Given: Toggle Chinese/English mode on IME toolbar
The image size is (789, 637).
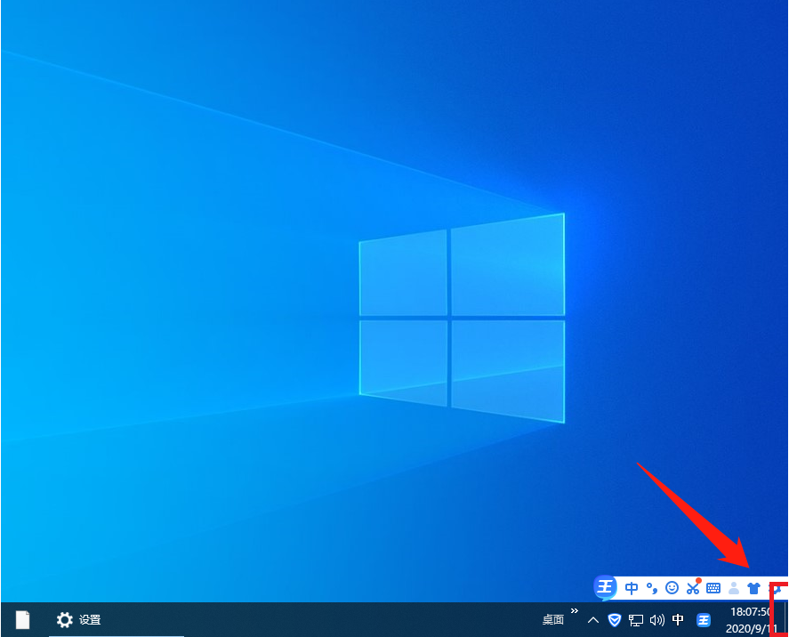Looking at the screenshot, I should 632,588.
